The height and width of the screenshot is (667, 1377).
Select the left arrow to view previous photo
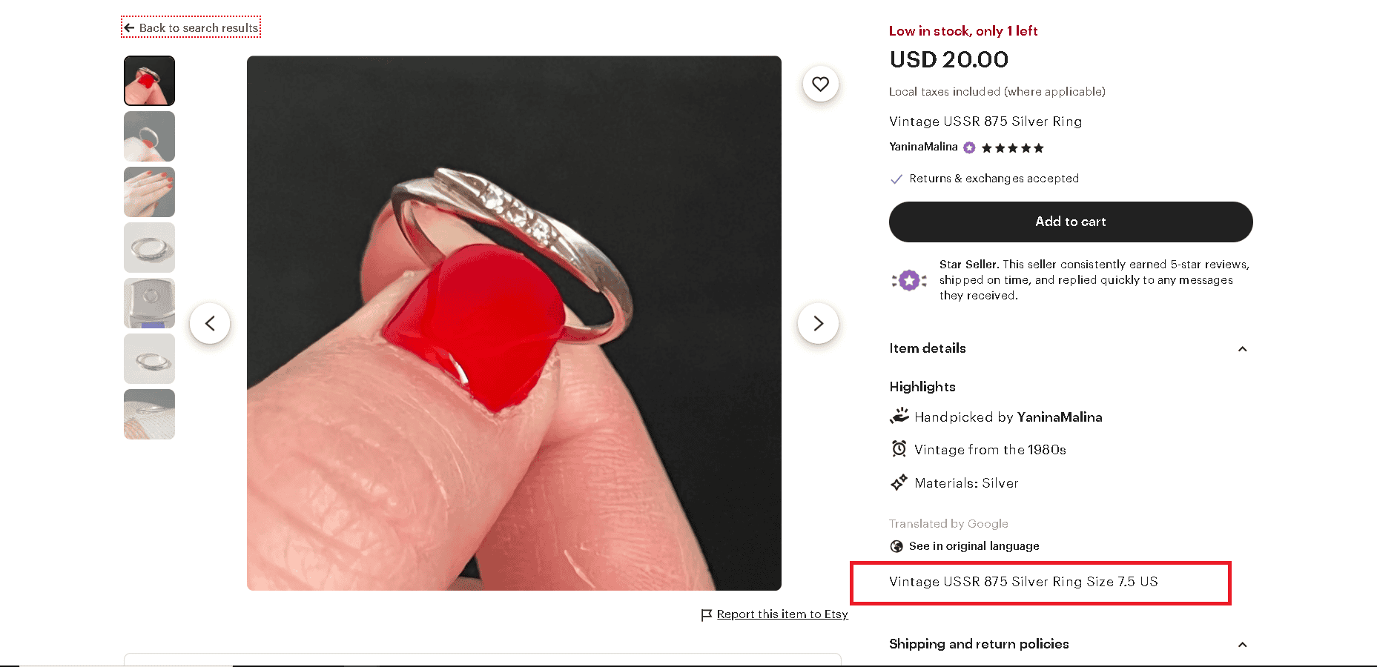[210, 323]
